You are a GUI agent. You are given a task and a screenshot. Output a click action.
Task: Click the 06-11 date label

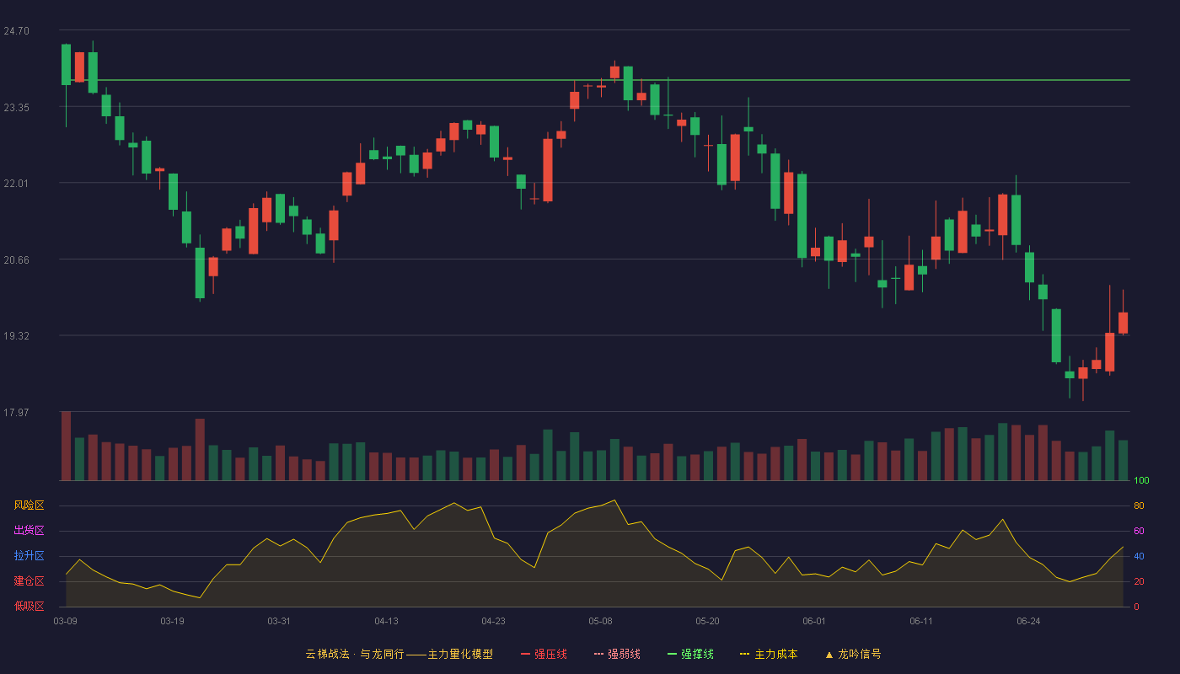pos(921,621)
